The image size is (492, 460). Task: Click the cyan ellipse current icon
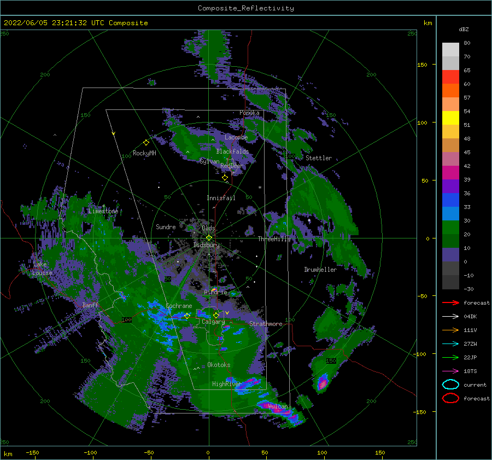coord(450,385)
